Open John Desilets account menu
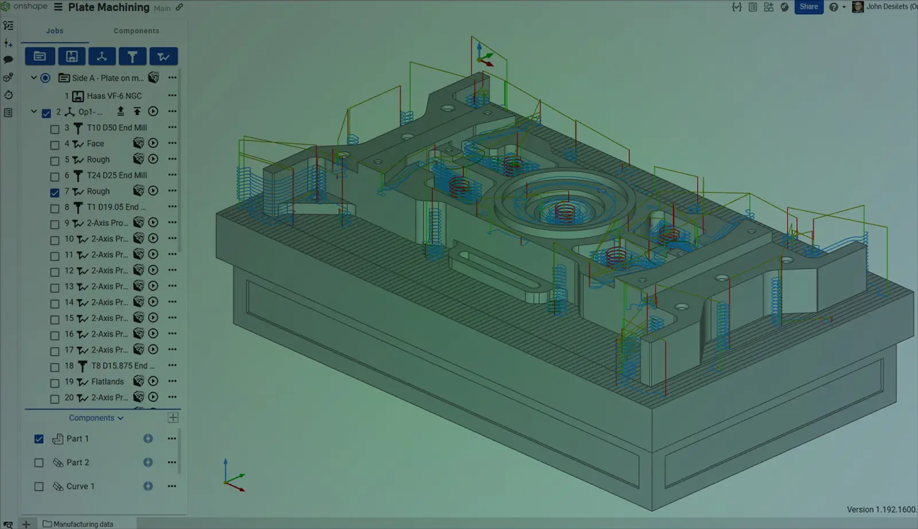The width and height of the screenshot is (918, 529). point(885,7)
